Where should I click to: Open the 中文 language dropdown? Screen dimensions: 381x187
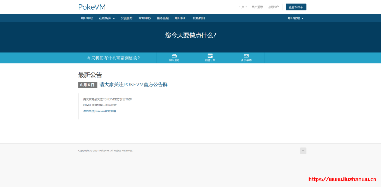(243, 7)
